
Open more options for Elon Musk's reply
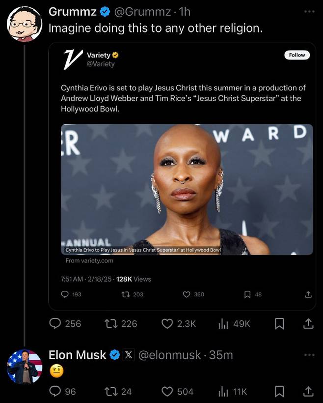point(308,355)
